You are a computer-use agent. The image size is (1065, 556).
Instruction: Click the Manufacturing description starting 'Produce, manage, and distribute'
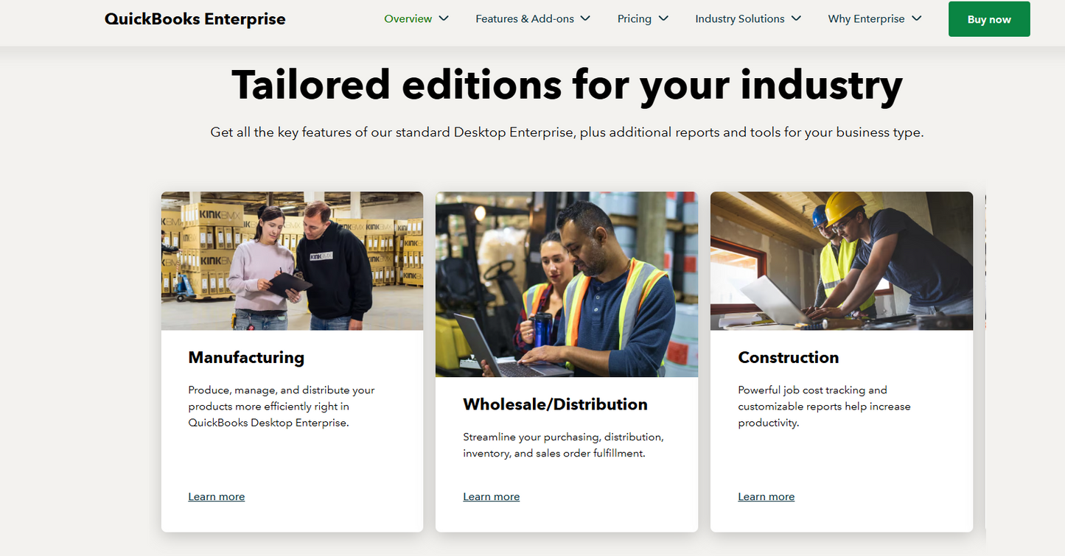tap(282, 407)
